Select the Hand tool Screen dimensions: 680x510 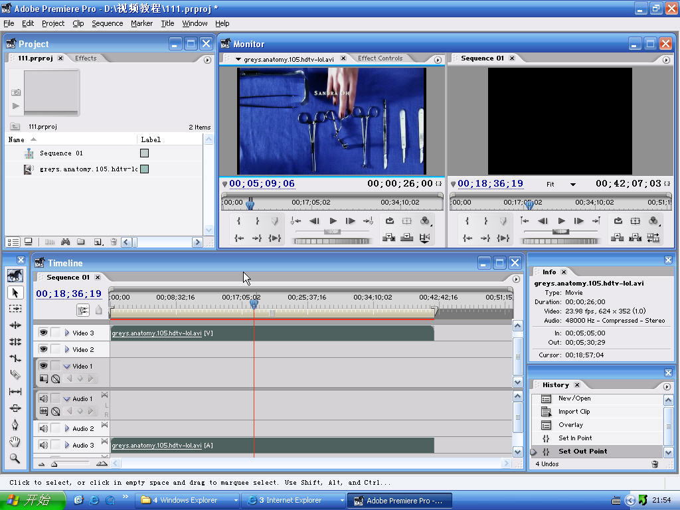pyautogui.click(x=15, y=442)
